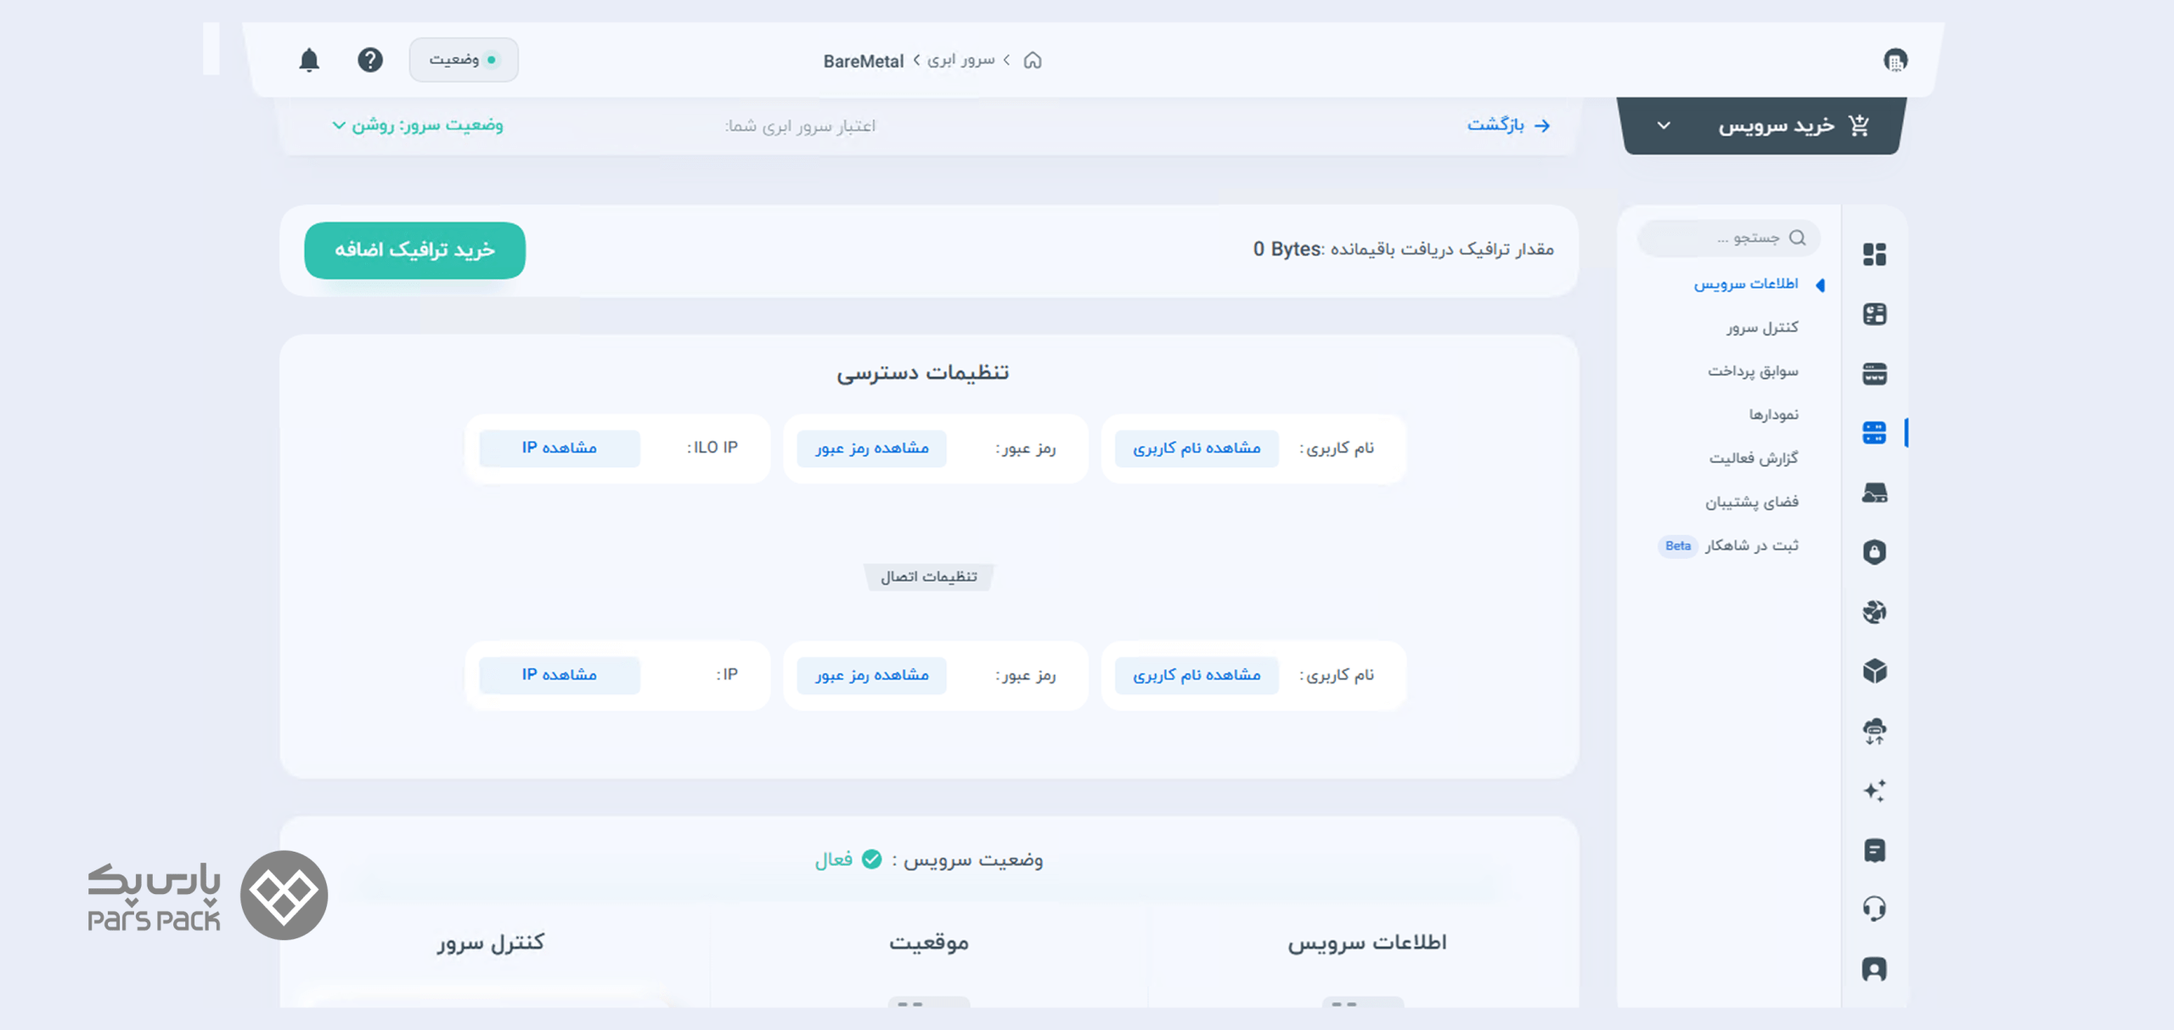The height and width of the screenshot is (1030, 2174).
Task: Click the storage drive sidebar icon
Action: pos(1874,492)
